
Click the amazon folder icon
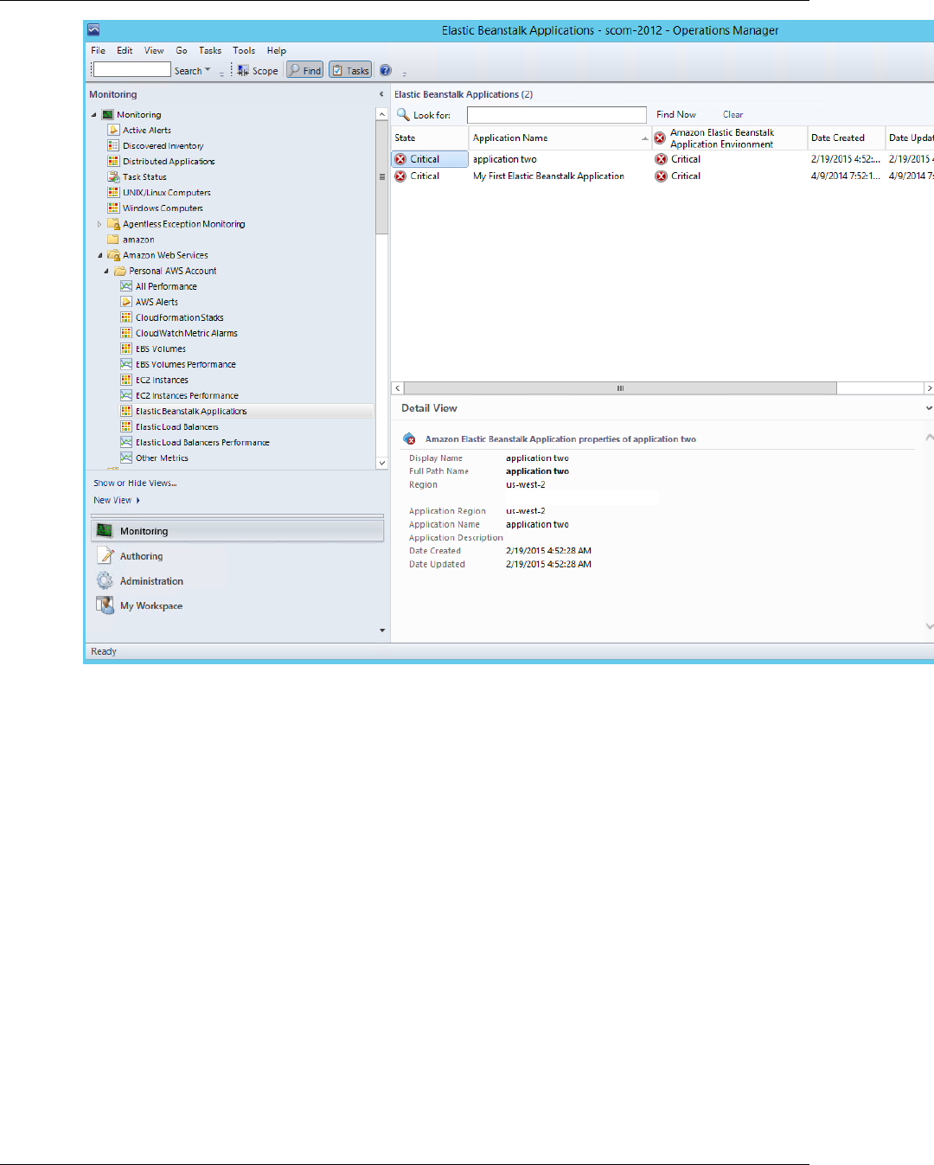point(113,240)
